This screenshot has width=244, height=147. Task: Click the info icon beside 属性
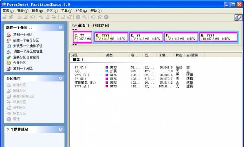pyautogui.click(x=9, y=119)
